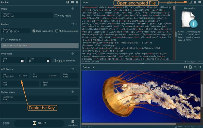Uncheck Case insensitive option
203x128 pixels.
pos(34,31)
